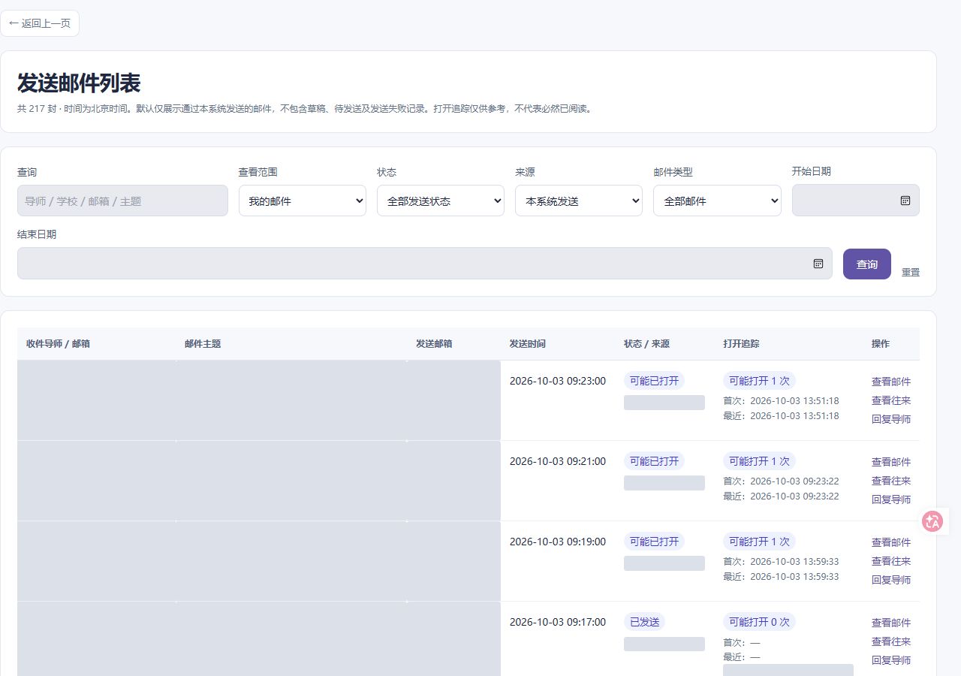Expand the 邮件类型 dropdown showing 全部邮件
The height and width of the screenshot is (676, 961).
(717, 201)
